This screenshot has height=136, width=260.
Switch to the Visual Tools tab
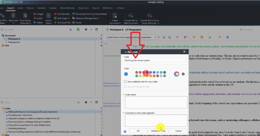[x=83, y=8]
